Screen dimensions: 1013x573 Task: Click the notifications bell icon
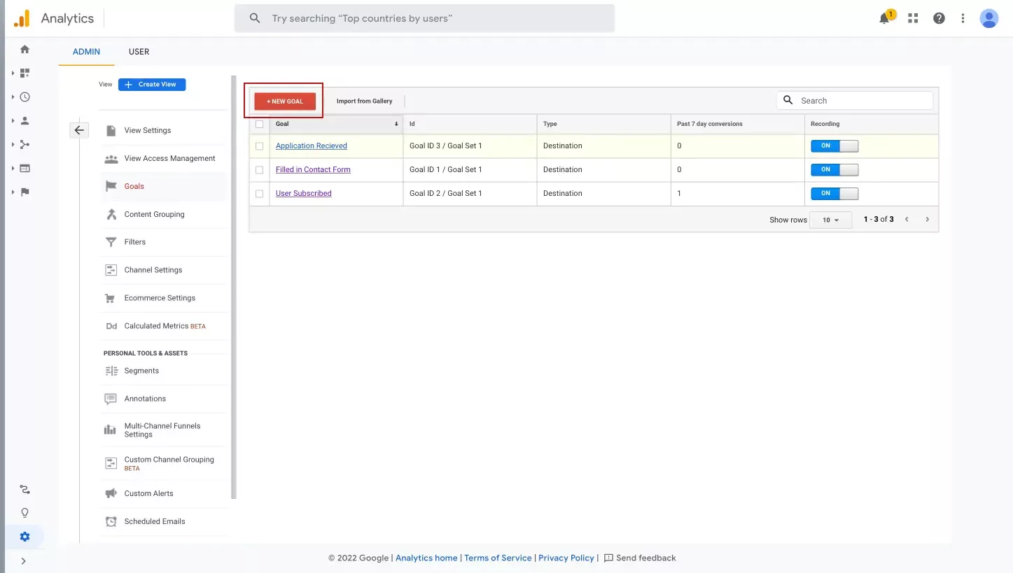(884, 19)
